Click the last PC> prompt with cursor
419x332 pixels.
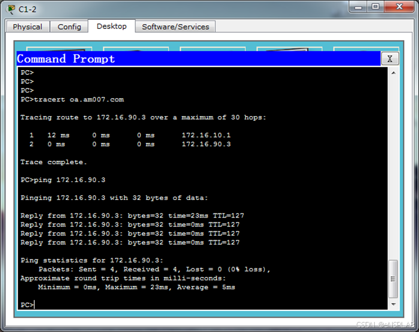tap(27, 305)
